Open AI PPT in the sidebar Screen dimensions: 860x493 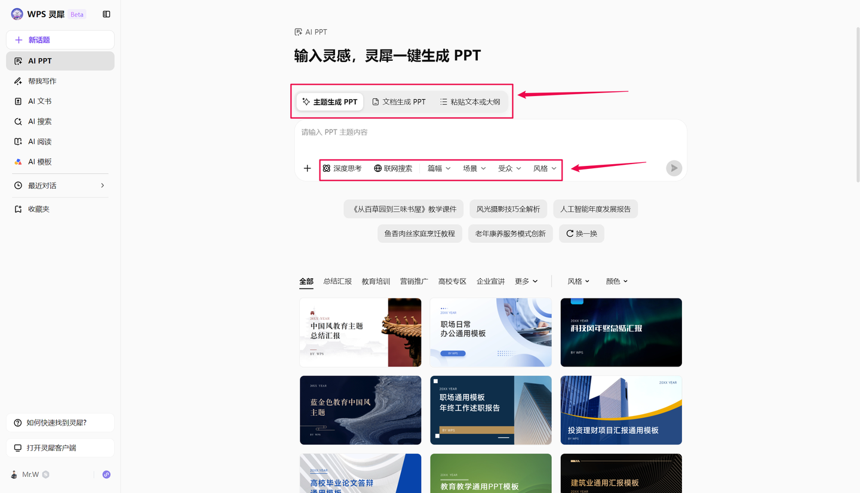(x=60, y=61)
